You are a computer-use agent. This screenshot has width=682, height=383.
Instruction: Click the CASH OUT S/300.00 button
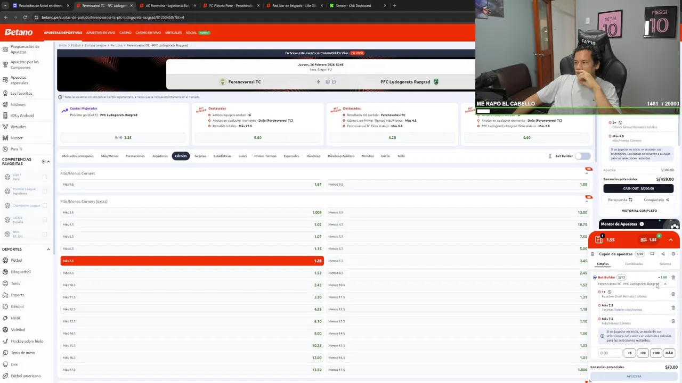point(638,188)
